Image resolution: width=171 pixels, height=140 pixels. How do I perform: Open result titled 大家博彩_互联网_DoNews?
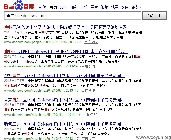[x=65, y=100]
